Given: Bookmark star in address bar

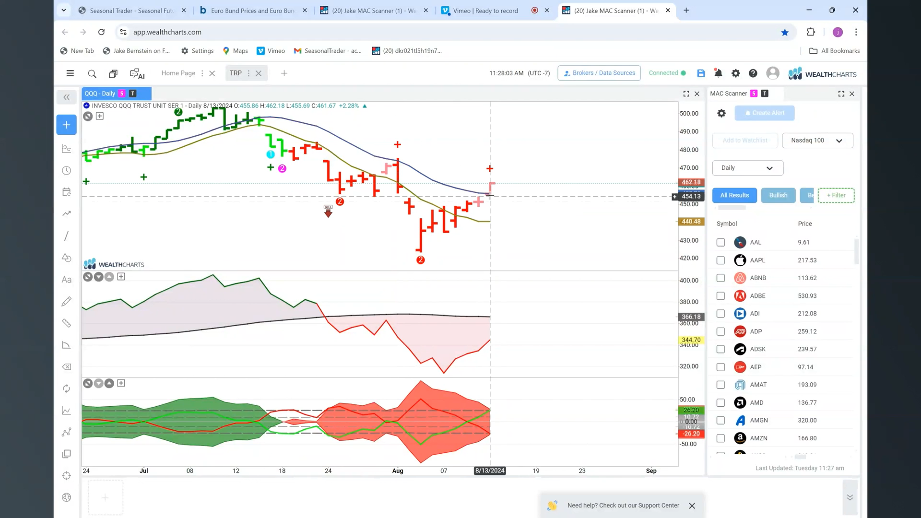Looking at the screenshot, I should point(785,32).
